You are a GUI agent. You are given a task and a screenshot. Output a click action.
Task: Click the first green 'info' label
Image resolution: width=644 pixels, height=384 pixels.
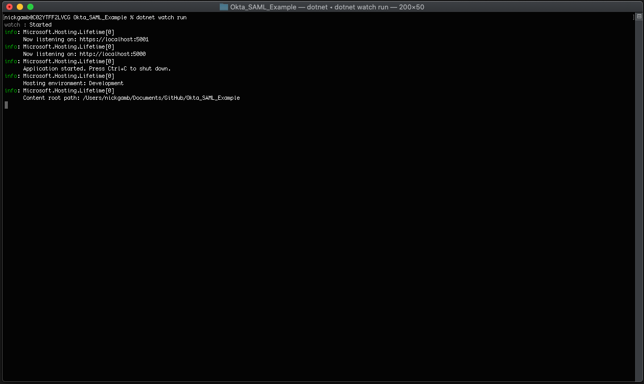(x=10, y=32)
